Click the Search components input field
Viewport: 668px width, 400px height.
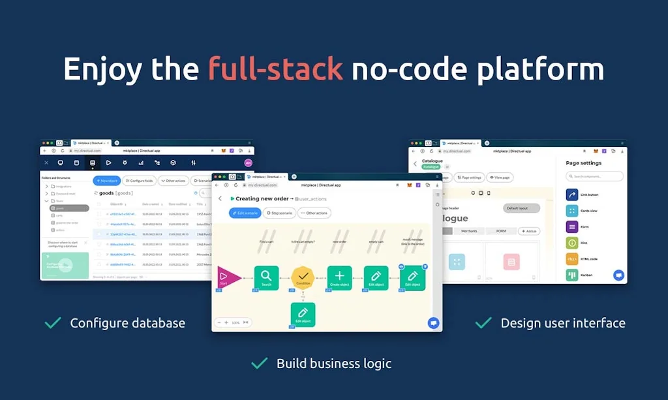click(x=594, y=176)
